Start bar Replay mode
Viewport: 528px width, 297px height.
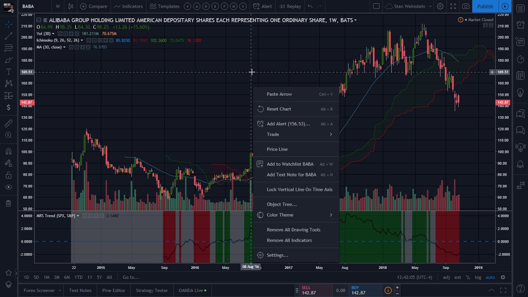(290, 6)
